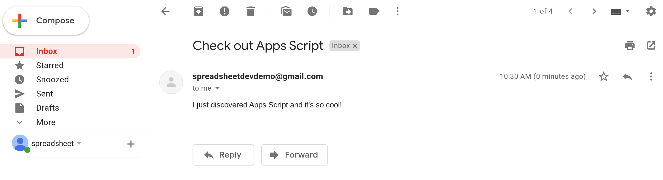
Task: Click the Inbox unread count badge
Action: pyautogui.click(x=133, y=51)
